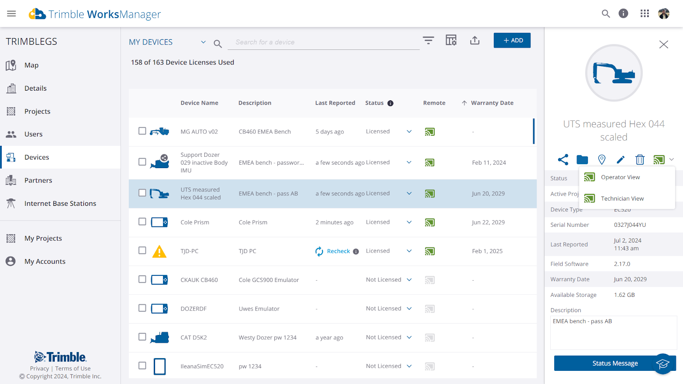Image resolution: width=683 pixels, height=384 pixels.
Task: Open the Privacy link
Action: click(x=39, y=369)
